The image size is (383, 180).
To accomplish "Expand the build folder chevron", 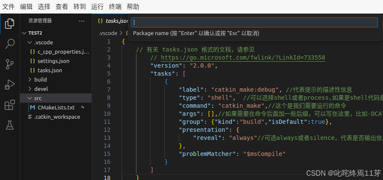I will (x=30, y=80).
